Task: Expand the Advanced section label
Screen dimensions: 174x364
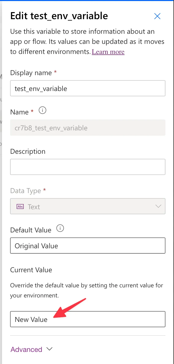Action: pos(26,349)
